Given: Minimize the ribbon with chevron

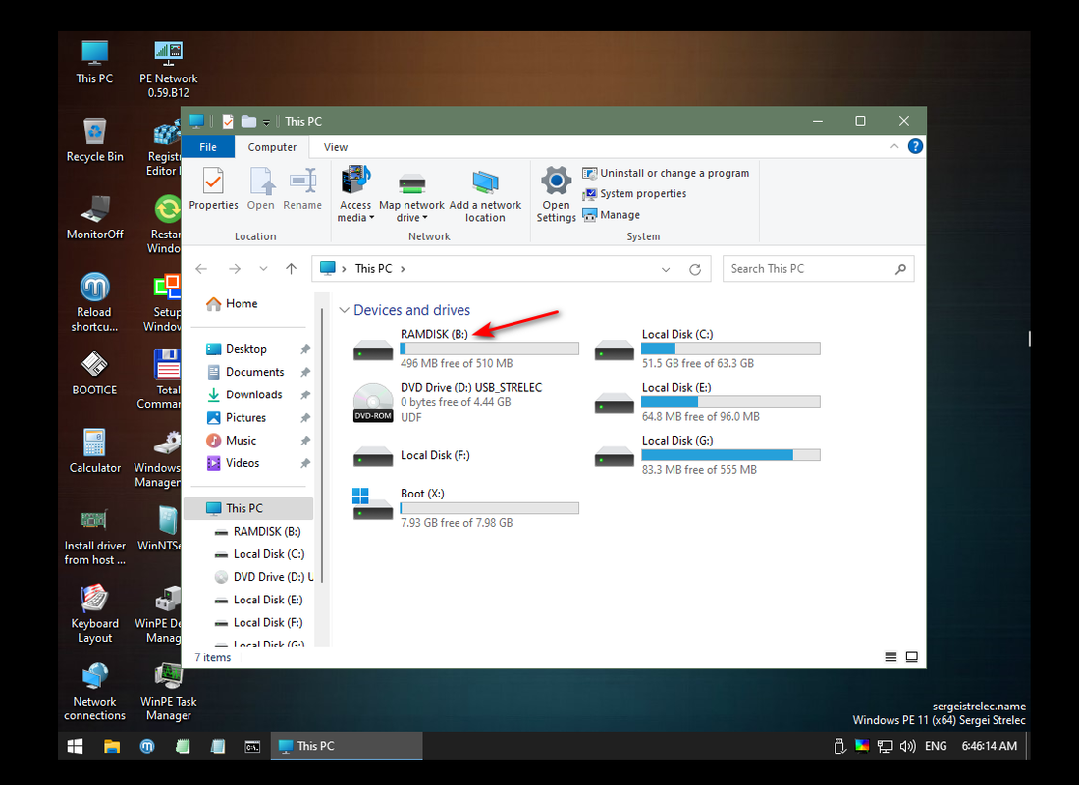Looking at the screenshot, I should click(x=894, y=146).
